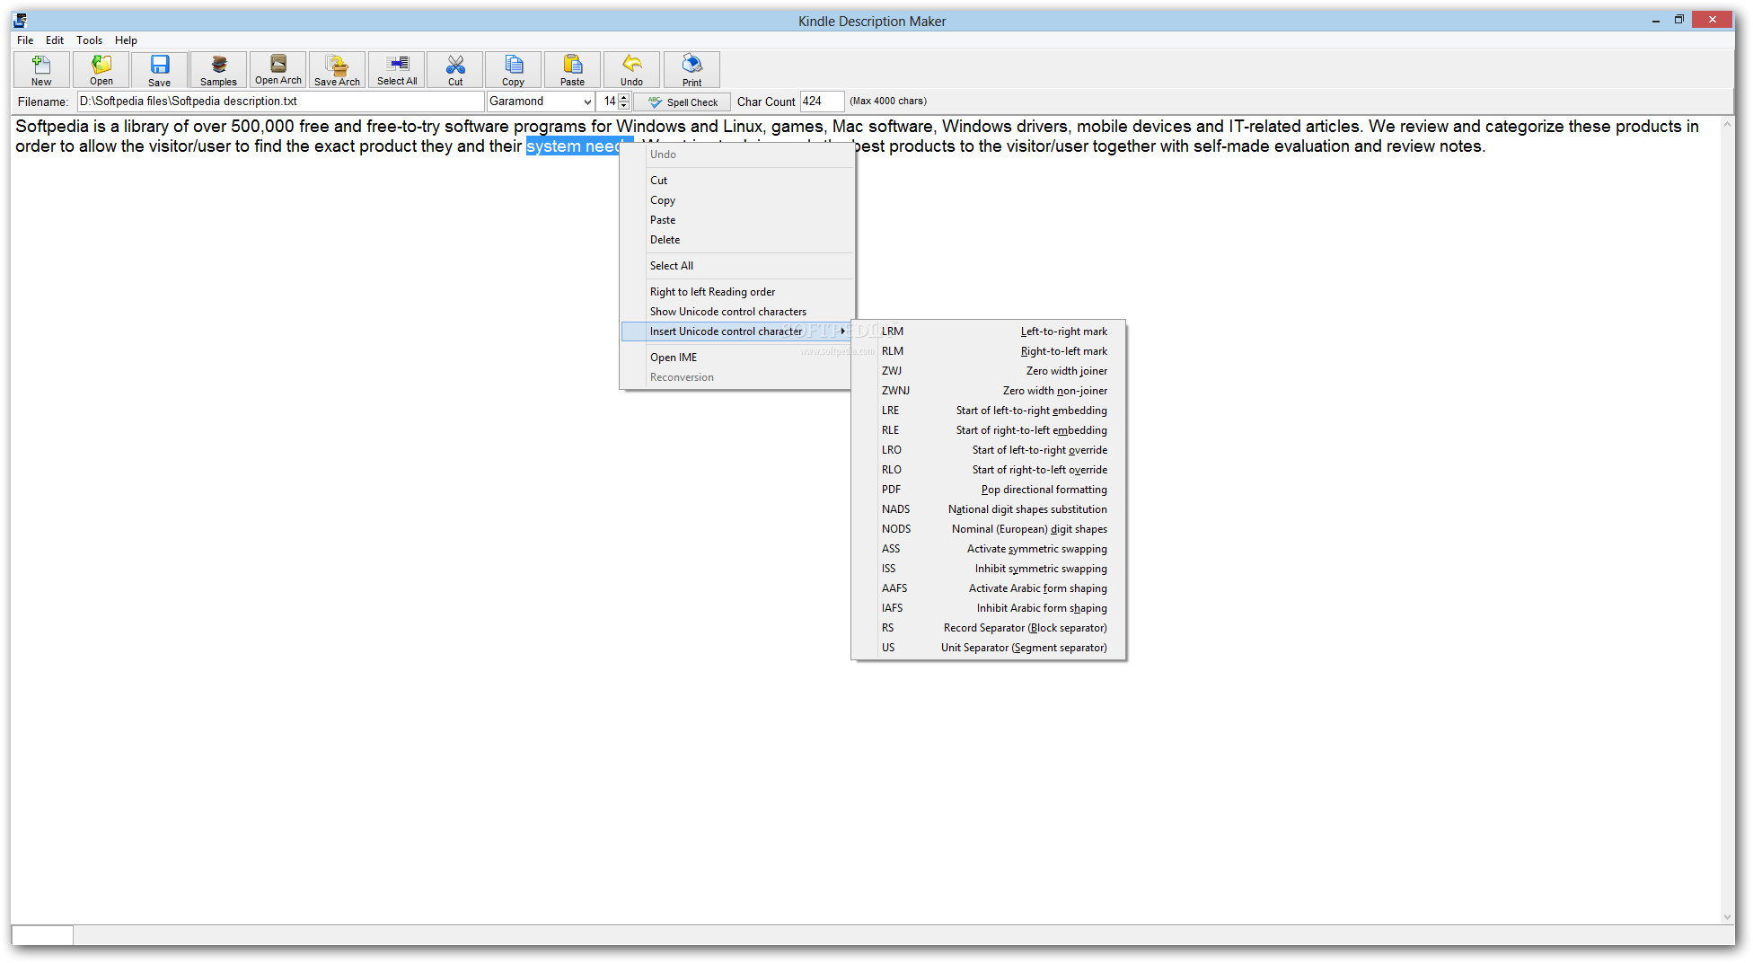1753x963 pixels.
Task: Insert RS Record Separator
Action: tap(988, 628)
